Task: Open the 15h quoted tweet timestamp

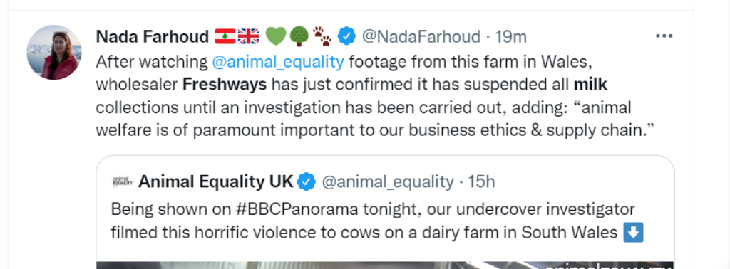Action: coord(481,181)
